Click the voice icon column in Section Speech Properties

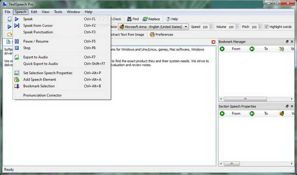tap(282, 114)
